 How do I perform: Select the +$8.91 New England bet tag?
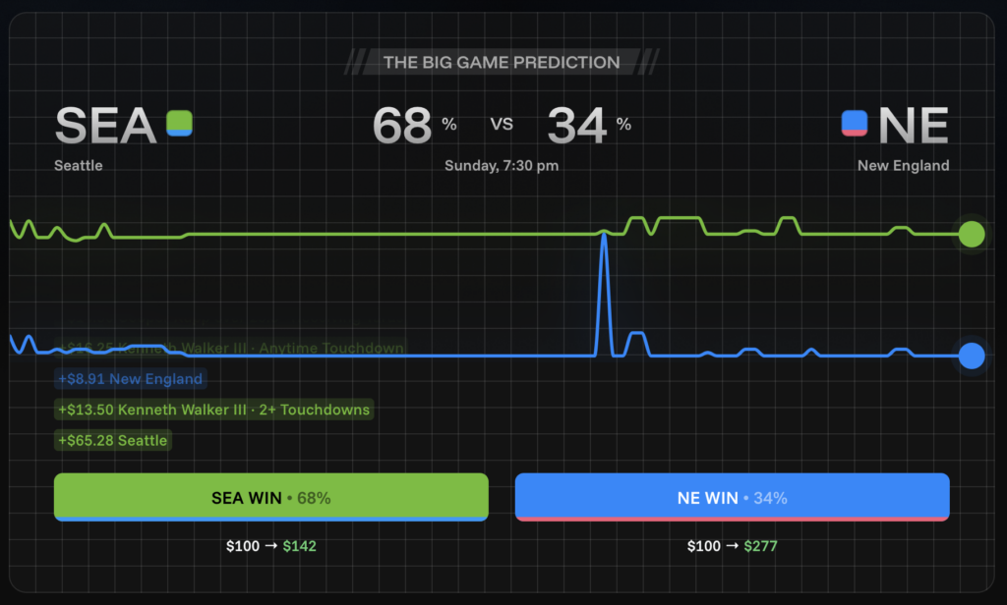(131, 379)
